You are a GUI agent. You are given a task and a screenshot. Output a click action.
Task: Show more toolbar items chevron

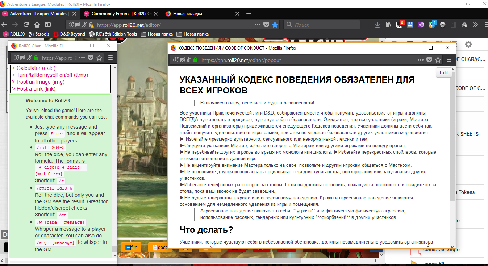(x=475, y=25)
